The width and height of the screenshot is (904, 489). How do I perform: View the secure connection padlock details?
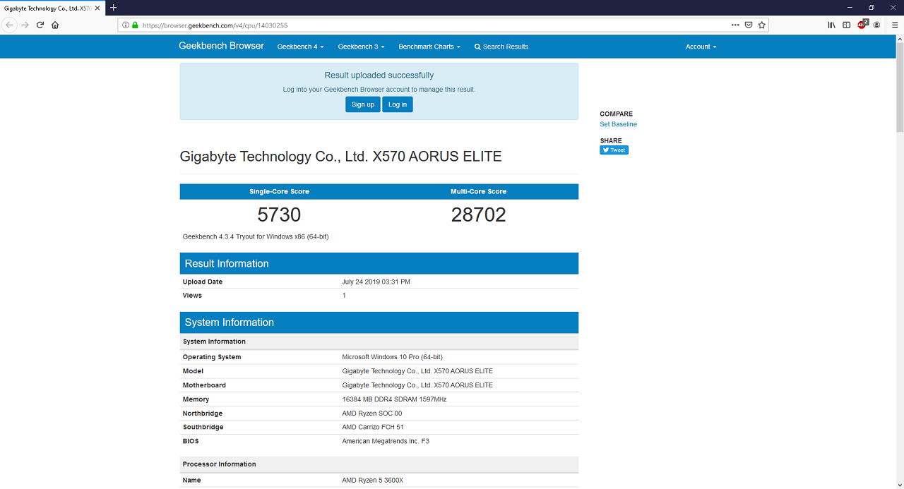tap(135, 25)
